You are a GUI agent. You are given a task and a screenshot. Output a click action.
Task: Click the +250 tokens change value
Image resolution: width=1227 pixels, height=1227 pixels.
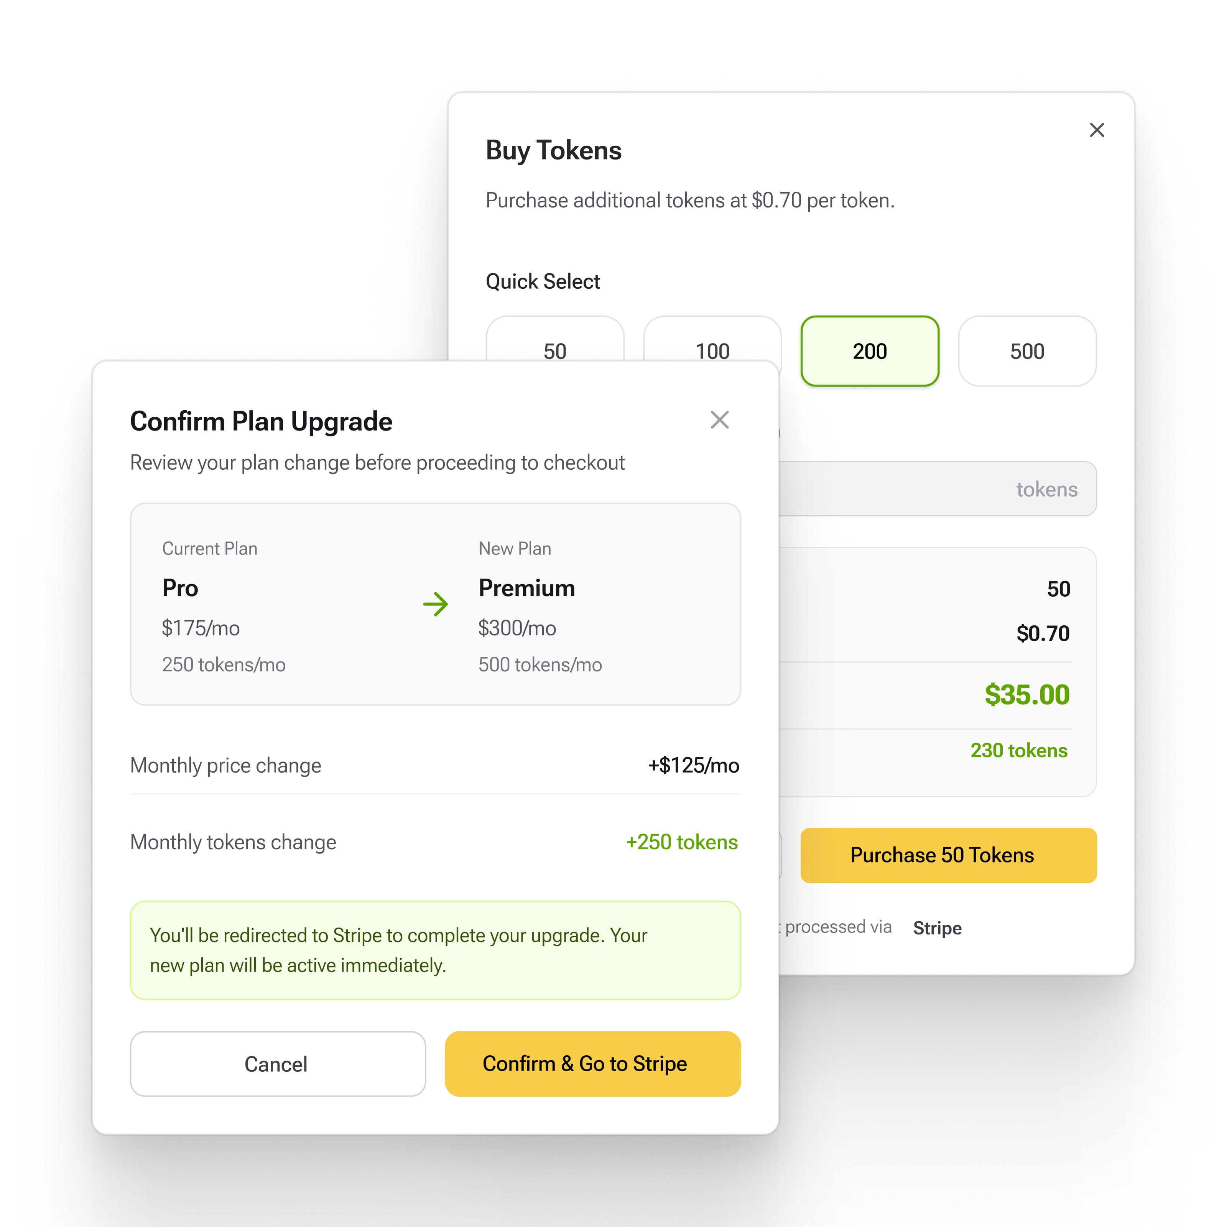coord(681,842)
